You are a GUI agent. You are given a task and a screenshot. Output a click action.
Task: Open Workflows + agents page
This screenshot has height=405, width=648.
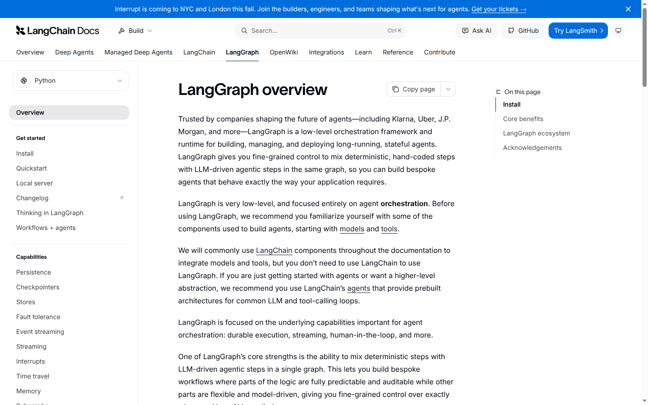(x=46, y=228)
